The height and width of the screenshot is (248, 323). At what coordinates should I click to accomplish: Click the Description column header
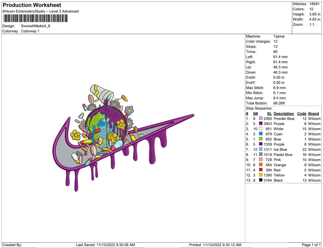(284, 114)
